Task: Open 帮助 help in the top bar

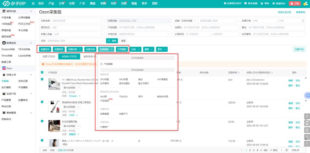Action: tap(265, 4)
